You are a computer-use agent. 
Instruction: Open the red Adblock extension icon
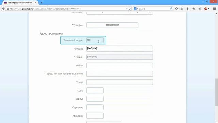tap(206, 9)
